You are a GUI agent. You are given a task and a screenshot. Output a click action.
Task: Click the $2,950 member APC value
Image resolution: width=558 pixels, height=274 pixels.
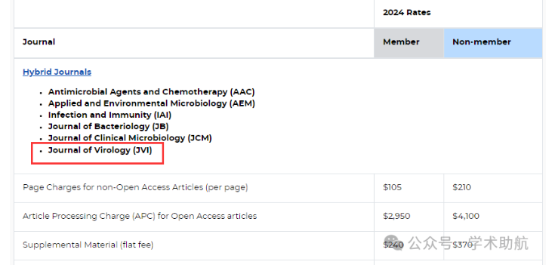[x=396, y=216]
